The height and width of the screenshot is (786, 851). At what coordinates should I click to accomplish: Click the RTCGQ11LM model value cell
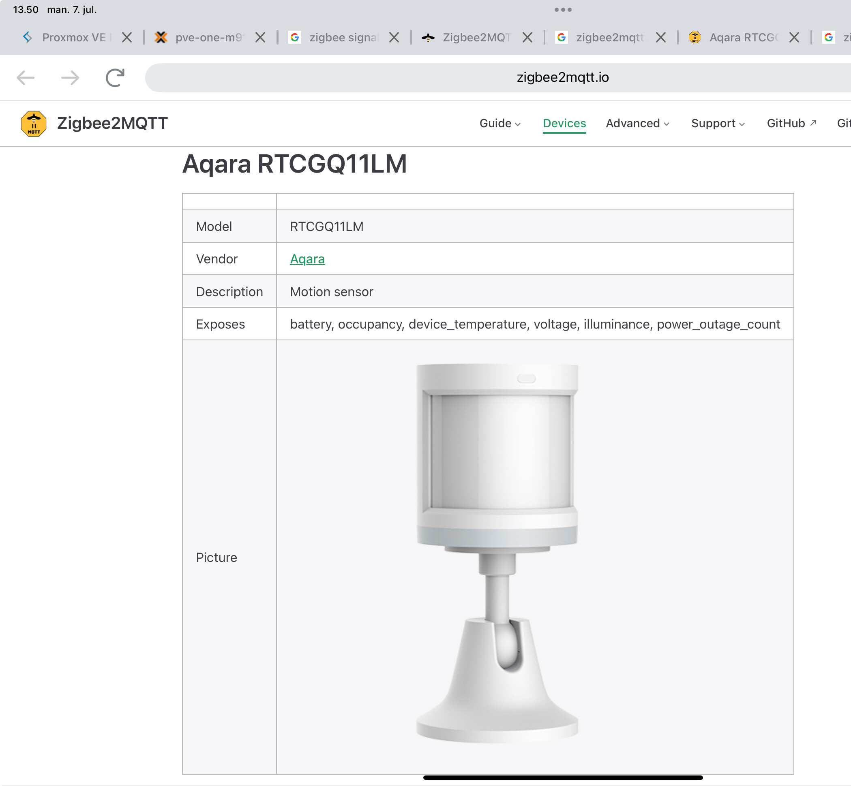pyautogui.click(x=535, y=226)
